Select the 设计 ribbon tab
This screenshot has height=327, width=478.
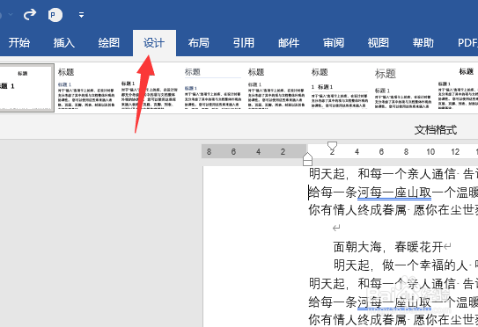[154, 43]
